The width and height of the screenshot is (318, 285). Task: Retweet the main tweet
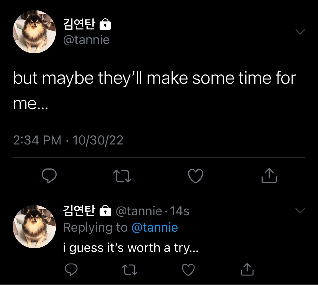click(122, 176)
